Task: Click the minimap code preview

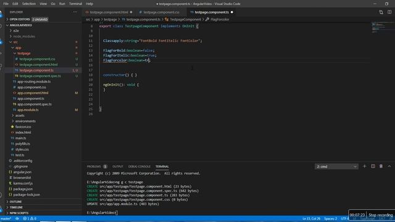Action: 383,27
